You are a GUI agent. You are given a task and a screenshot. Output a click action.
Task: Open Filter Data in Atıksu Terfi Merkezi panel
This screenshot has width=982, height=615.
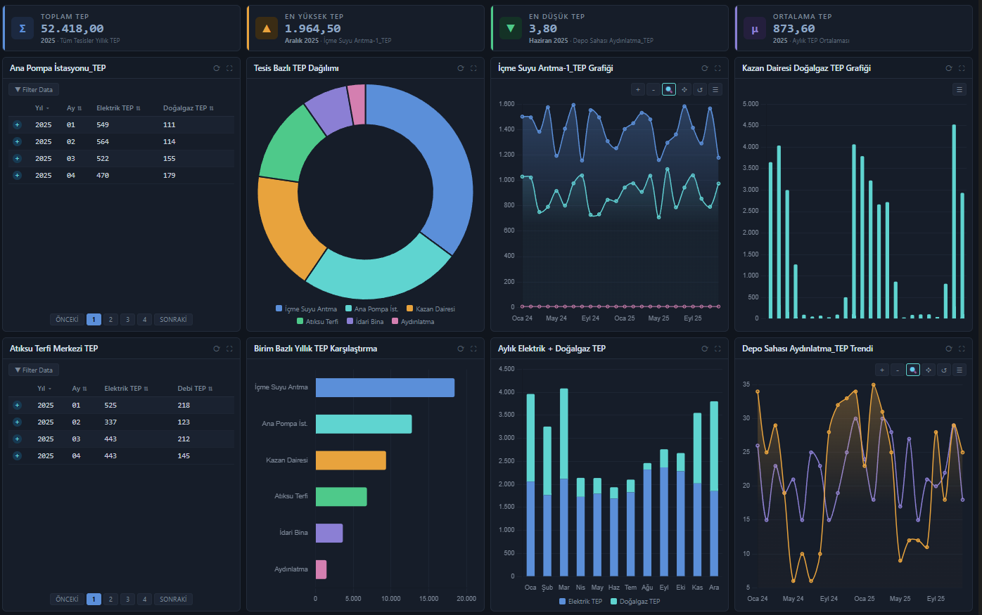(34, 370)
